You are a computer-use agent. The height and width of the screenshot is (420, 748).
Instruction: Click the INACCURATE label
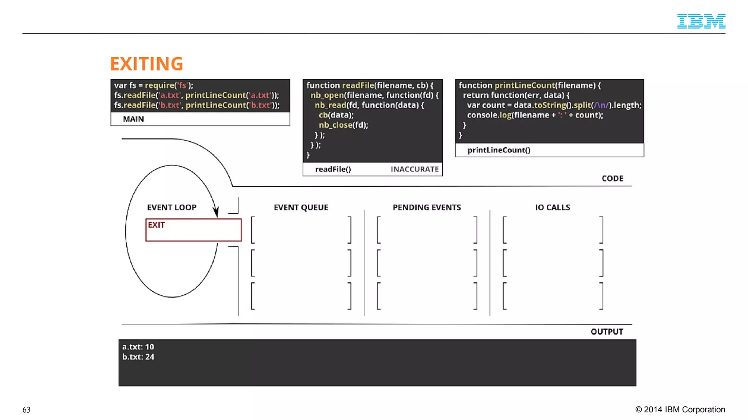(415, 169)
